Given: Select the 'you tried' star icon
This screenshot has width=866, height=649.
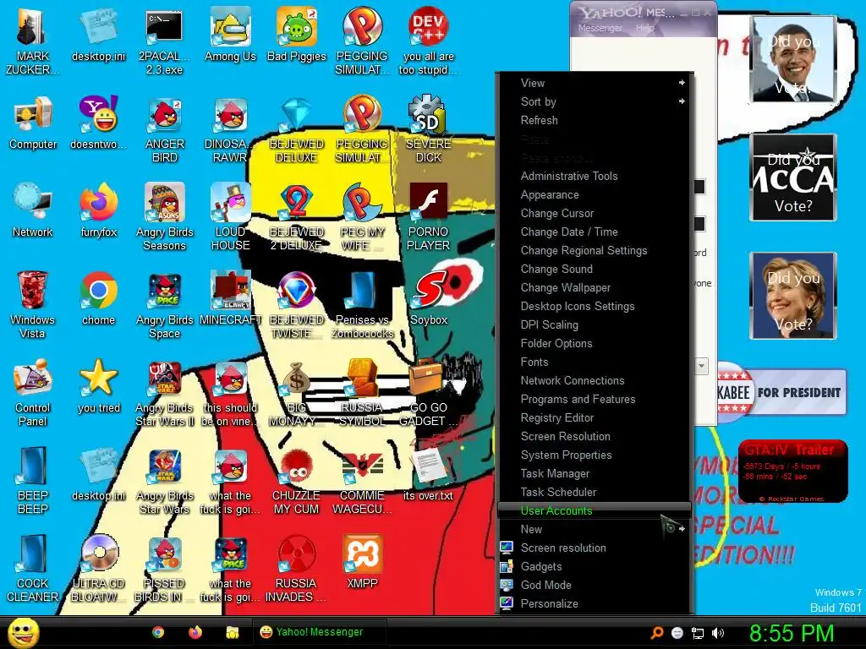Looking at the screenshot, I should click(x=99, y=386).
